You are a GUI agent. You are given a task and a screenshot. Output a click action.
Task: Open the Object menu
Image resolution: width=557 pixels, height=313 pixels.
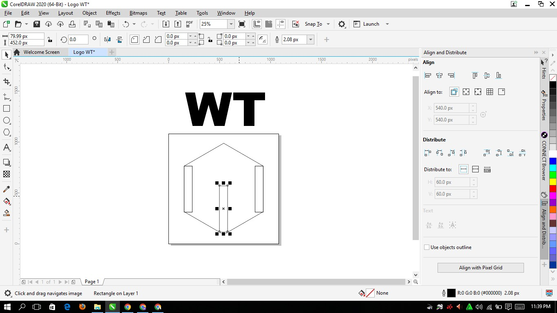(x=89, y=13)
